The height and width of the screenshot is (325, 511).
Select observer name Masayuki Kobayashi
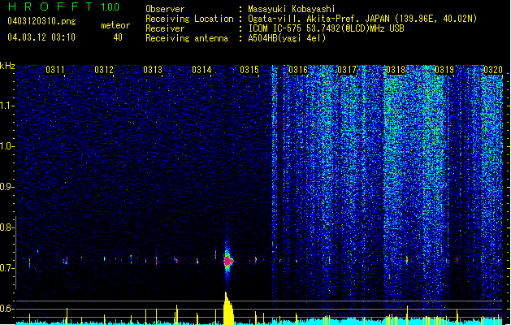[292, 9]
